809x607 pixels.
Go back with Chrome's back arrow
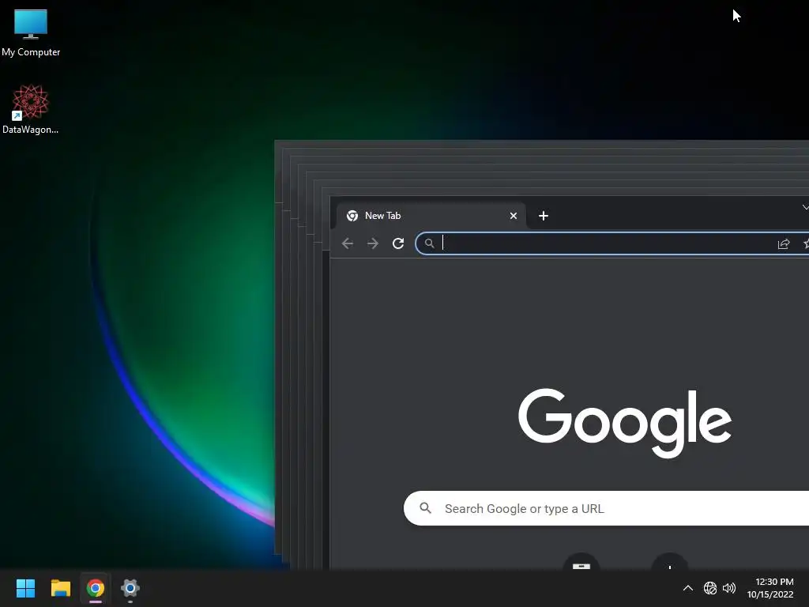pyautogui.click(x=348, y=243)
